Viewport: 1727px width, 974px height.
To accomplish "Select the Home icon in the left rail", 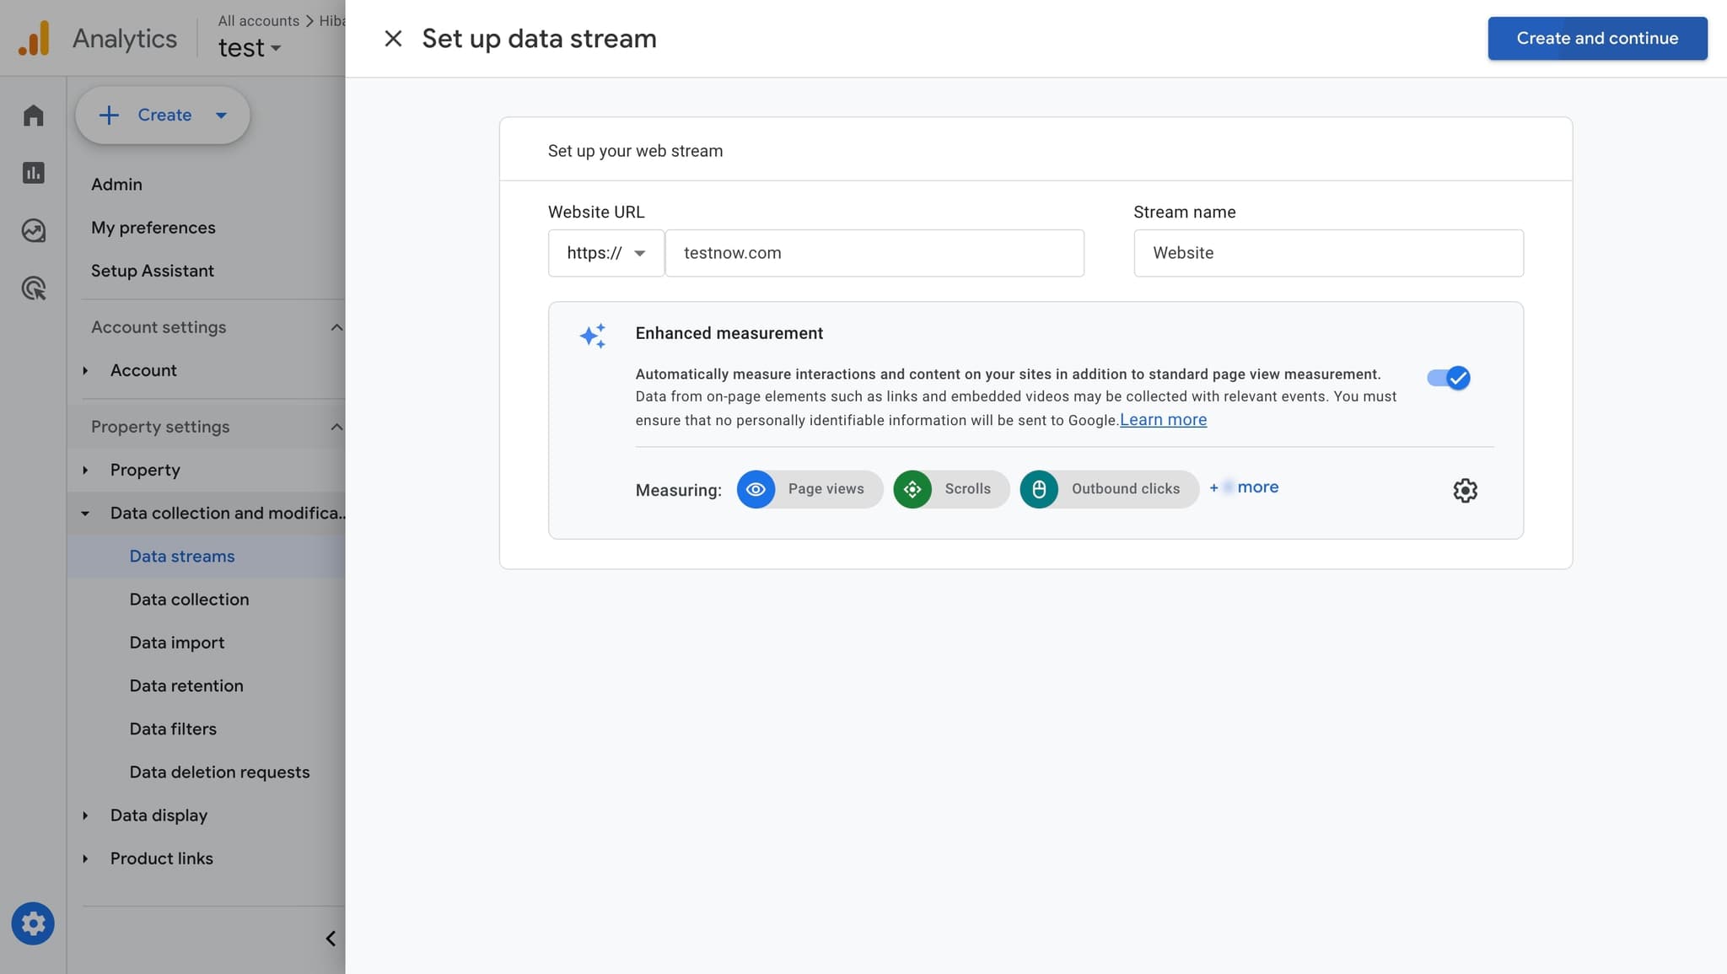I will [33, 115].
